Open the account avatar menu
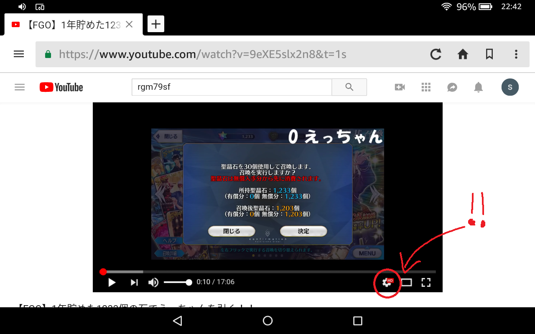 [510, 87]
